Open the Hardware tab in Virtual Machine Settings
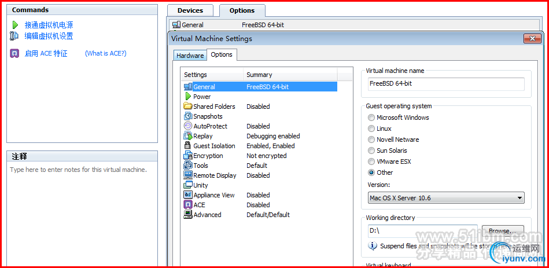Image resolution: width=549 pixels, height=268 pixels. (190, 56)
